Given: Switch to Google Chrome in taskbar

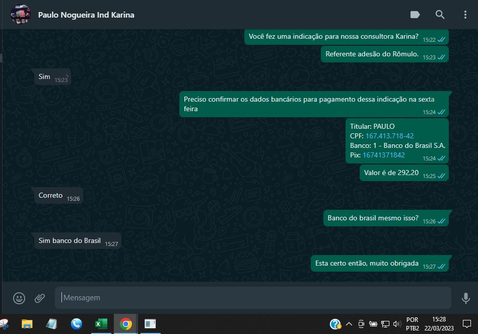Looking at the screenshot, I should pos(126,324).
